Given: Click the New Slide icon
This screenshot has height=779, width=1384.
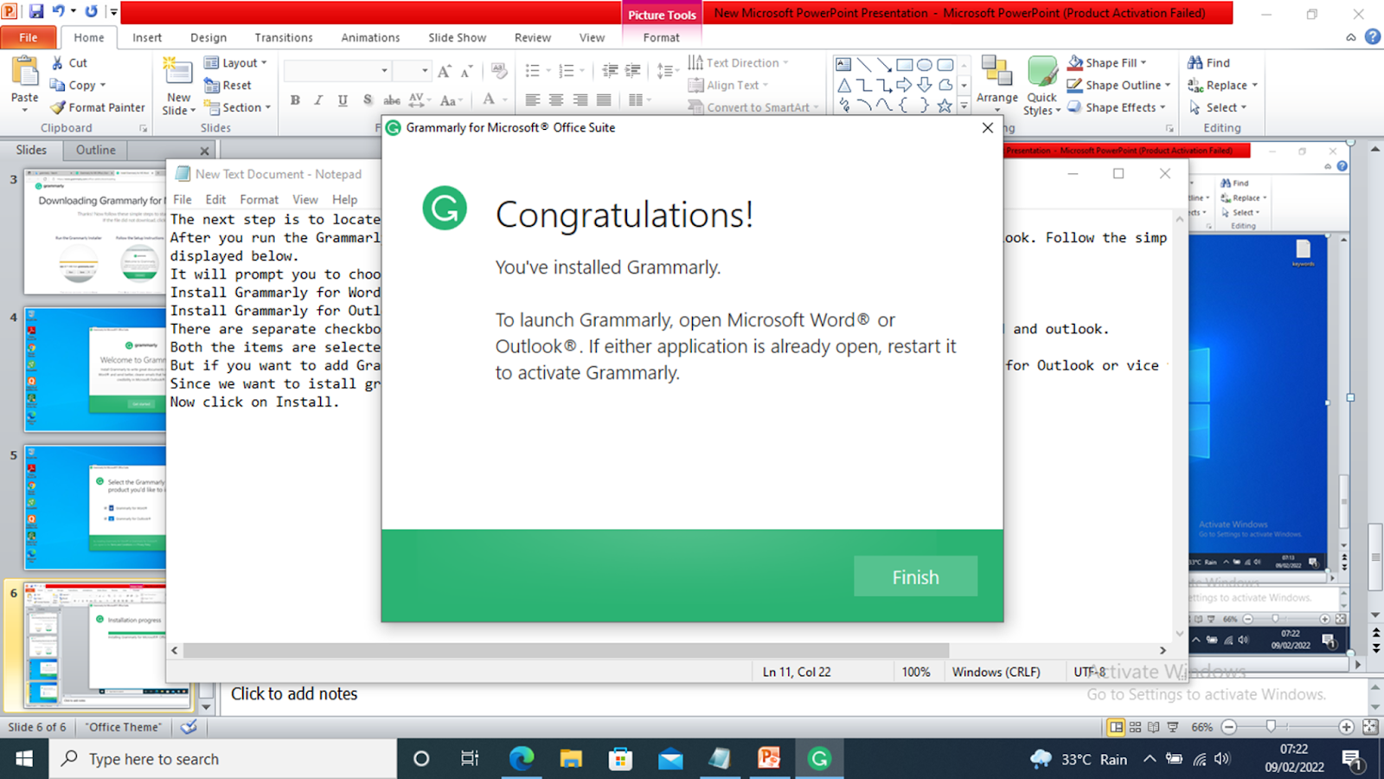Looking at the screenshot, I should tap(178, 72).
